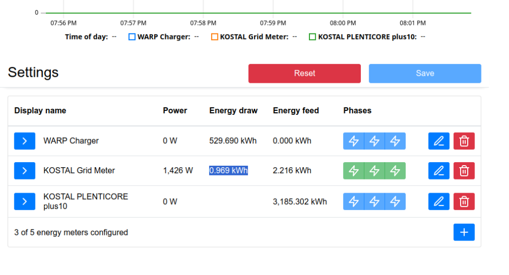
Task: Delete the KOSTAL Grid Meter entry
Action: click(464, 171)
